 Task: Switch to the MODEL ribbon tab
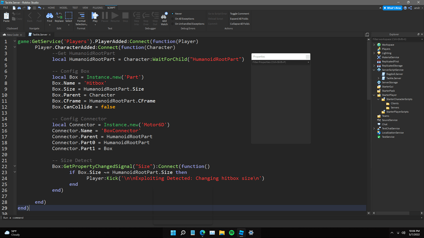tap(64, 7)
